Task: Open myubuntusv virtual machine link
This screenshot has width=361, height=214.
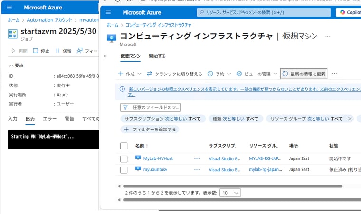Action: [155, 169]
